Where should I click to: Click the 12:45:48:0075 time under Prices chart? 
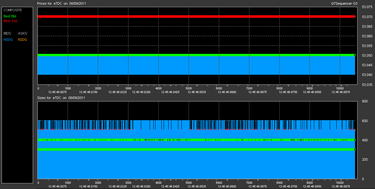click(58, 92)
